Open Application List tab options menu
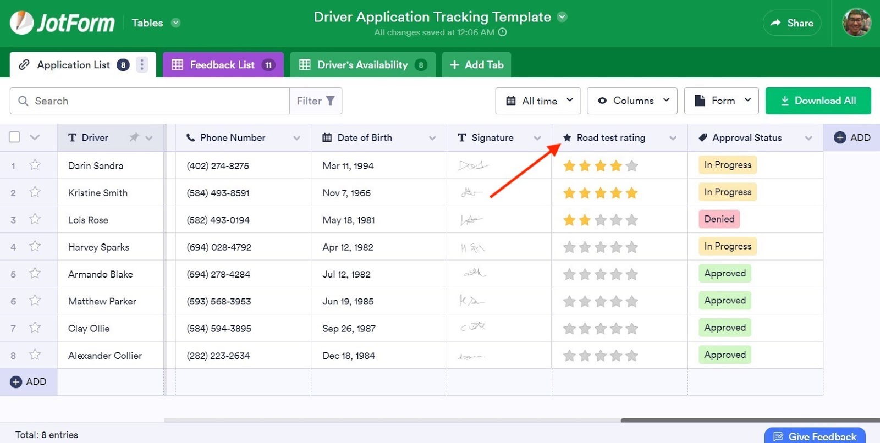880x443 pixels. pyautogui.click(x=142, y=65)
